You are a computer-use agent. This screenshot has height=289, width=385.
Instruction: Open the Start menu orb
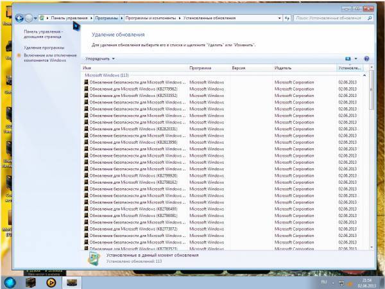tap(10, 282)
